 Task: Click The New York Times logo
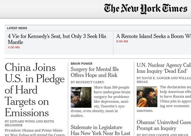(146, 9)
